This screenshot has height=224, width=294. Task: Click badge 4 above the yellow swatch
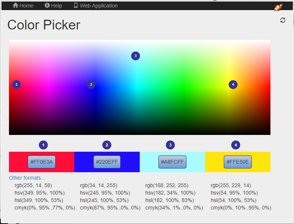(x=236, y=145)
